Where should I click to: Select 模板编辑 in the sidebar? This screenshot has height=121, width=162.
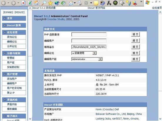pyautogui.click(x=14, y=109)
